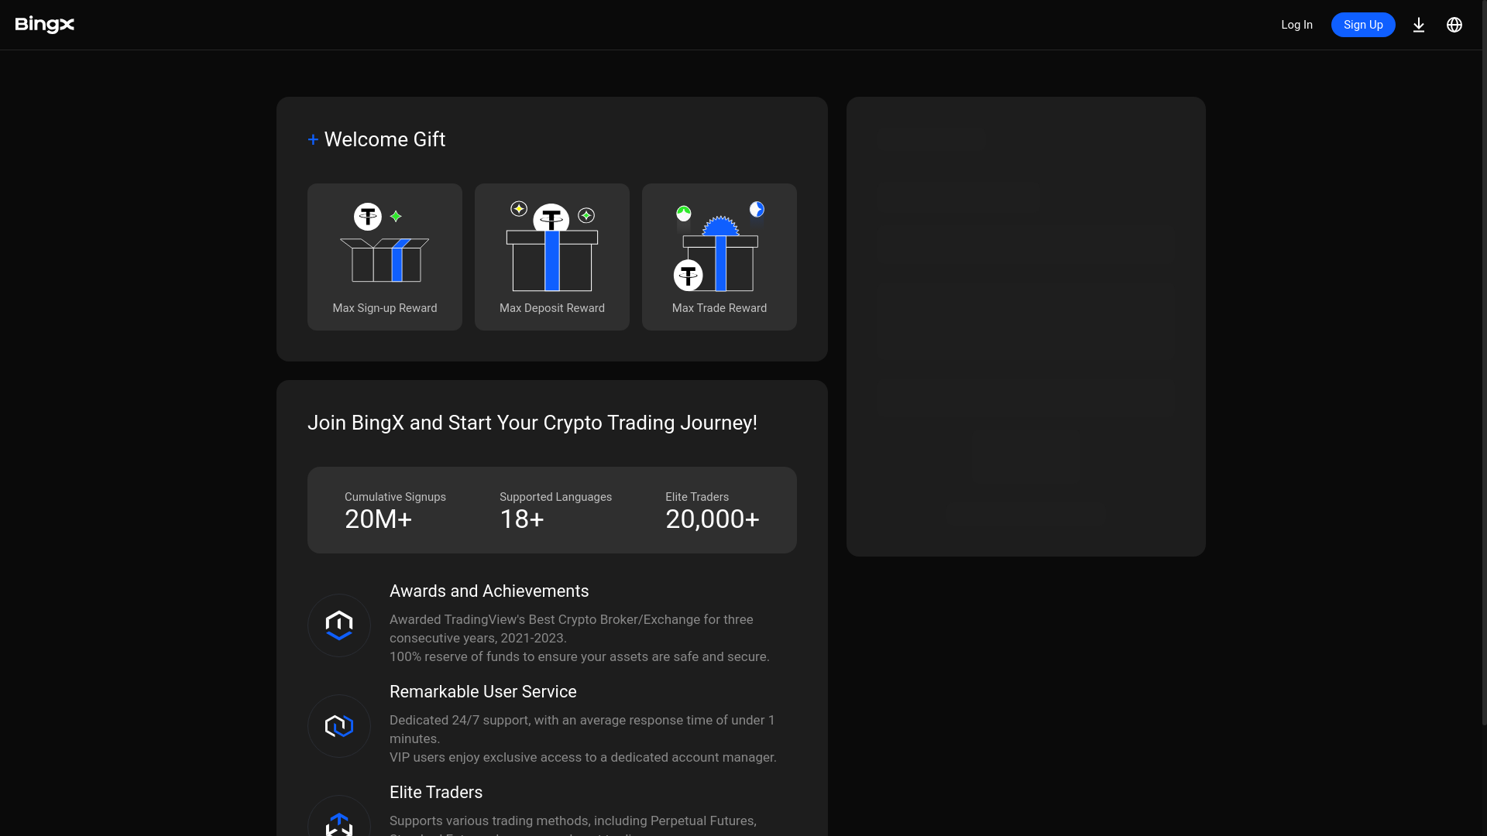This screenshot has width=1487, height=836.
Task: Click the Cumulative Signups 20M+ stat
Action: 395,512
